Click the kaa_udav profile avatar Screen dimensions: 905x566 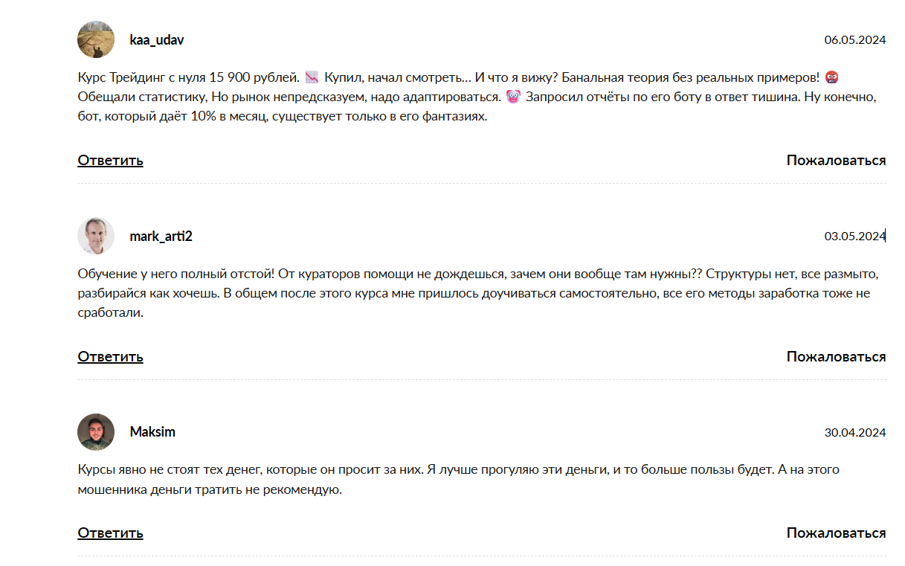coord(96,39)
